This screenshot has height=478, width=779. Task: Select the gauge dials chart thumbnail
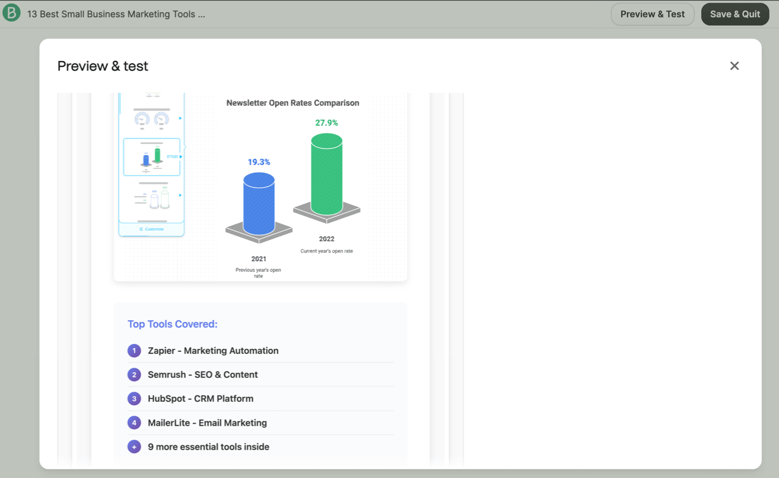151,120
